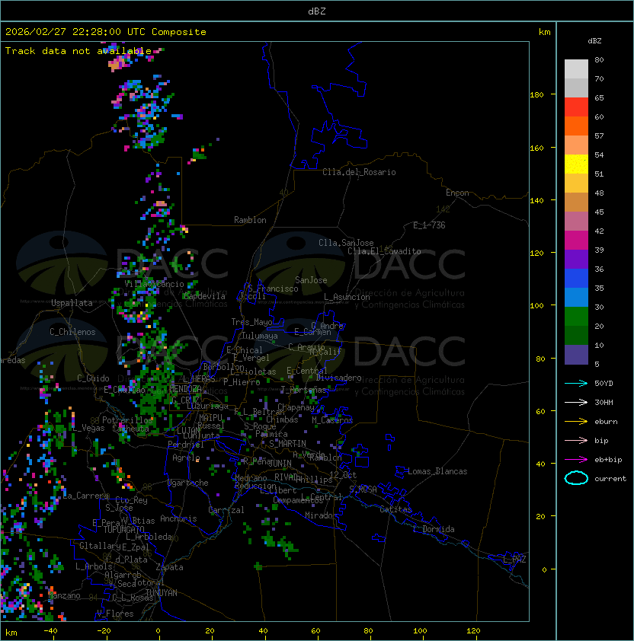The height and width of the screenshot is (641, 634).
Task: Click the '120' tick on horizontal km axis
Action: click(x=473, y=631)
